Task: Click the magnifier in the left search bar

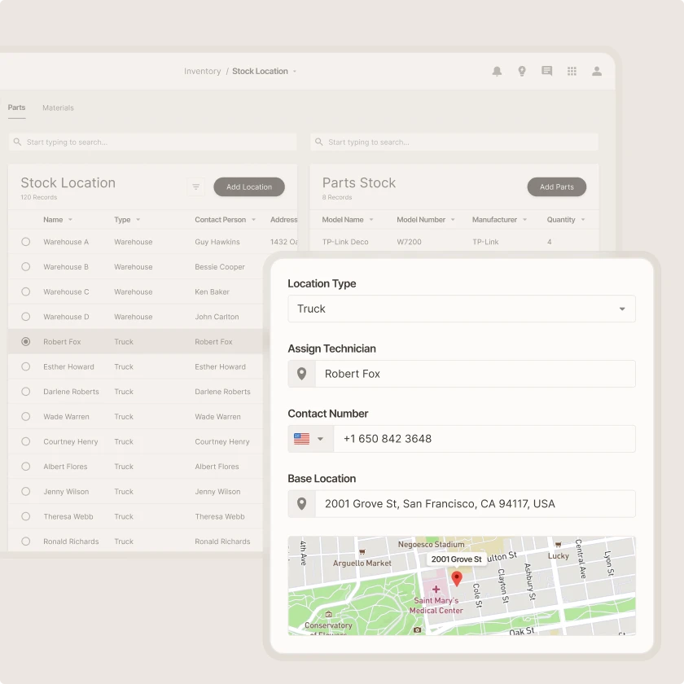Action: 17,142
